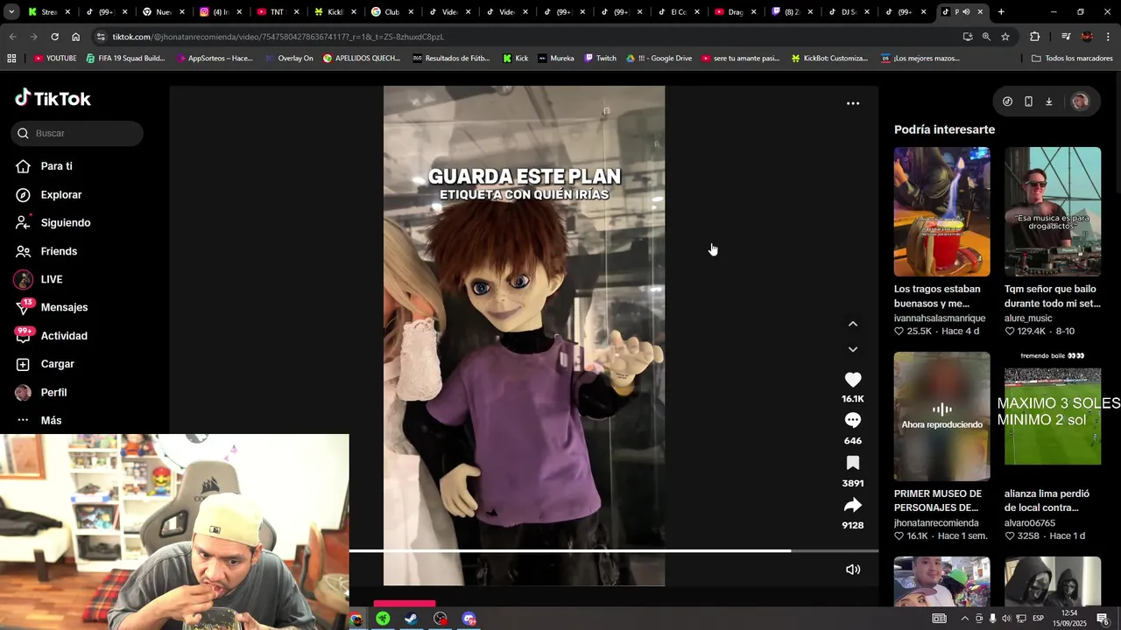Viewport: 1121px width, 630px height.
Task: Bookmark the video via the 3891 save icon
Action: tap(852, 463)
